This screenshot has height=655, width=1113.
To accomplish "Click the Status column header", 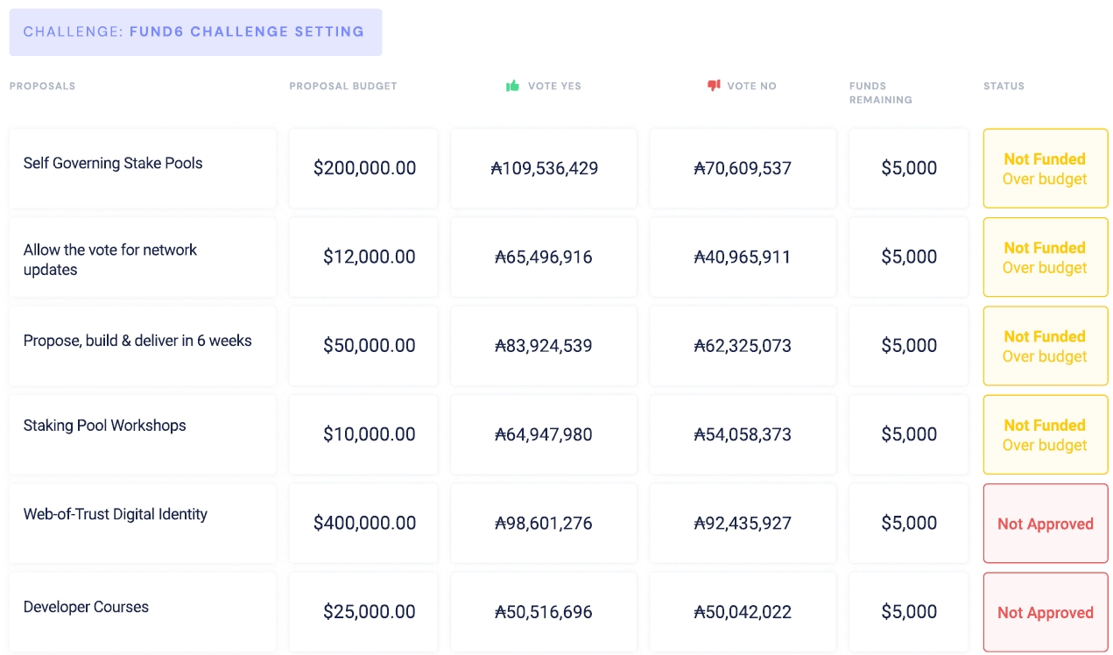I will tap(1004, 86).
